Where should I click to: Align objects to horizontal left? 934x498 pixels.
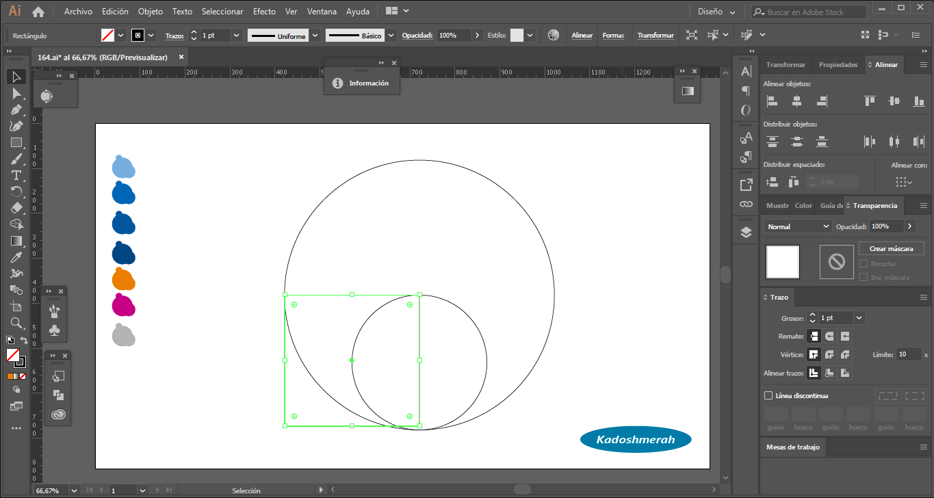click(x=773, y=101)
